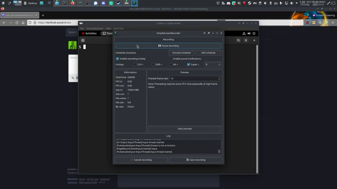
Task: Expand hidden system tray icons arrow
Action: [296, 3]
